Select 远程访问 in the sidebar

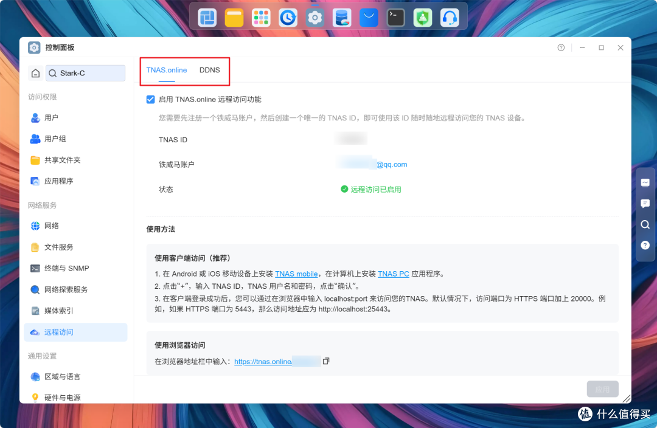[x=75, y=332]
